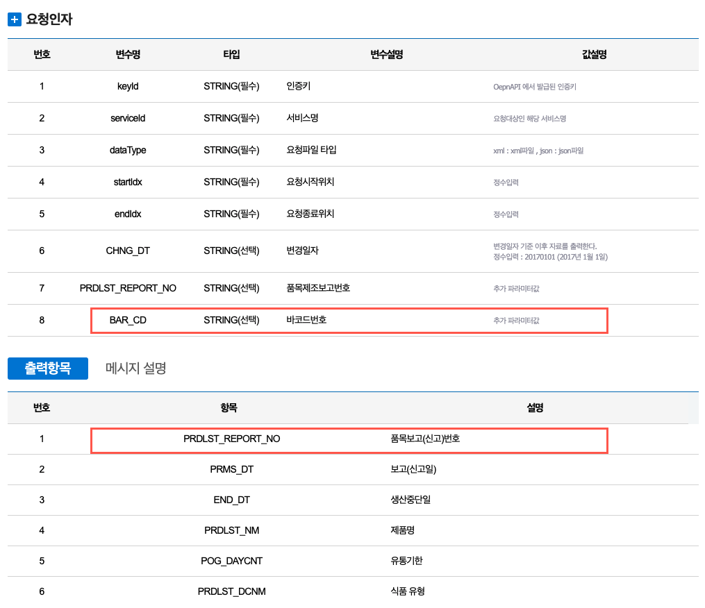This screenshot has height=608, width=705.
Task: Click the 번호 column header in 요청인자 table
Action: coord(41,54)
